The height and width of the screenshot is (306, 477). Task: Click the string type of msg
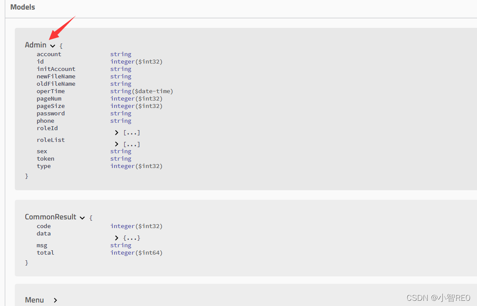121,245
